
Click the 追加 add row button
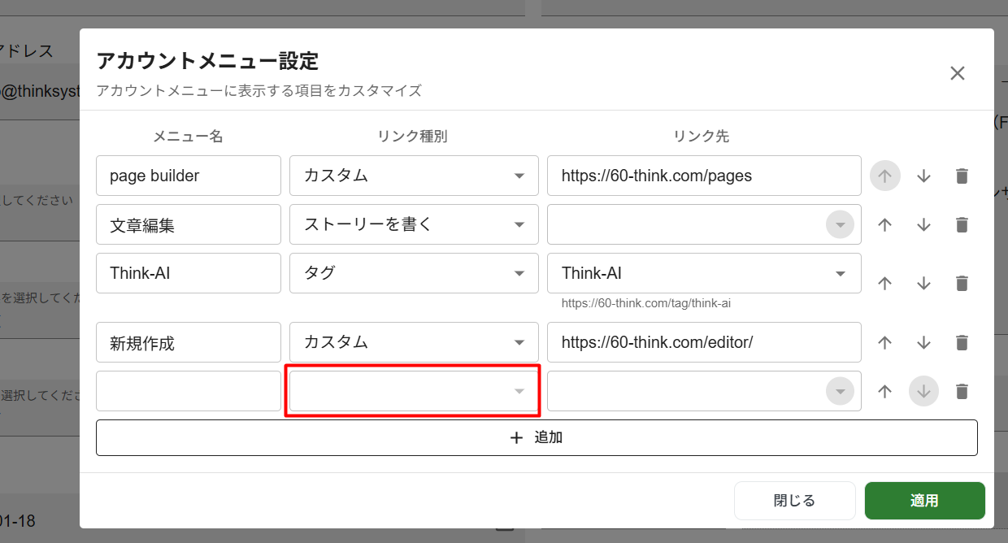tap(537, 437)
